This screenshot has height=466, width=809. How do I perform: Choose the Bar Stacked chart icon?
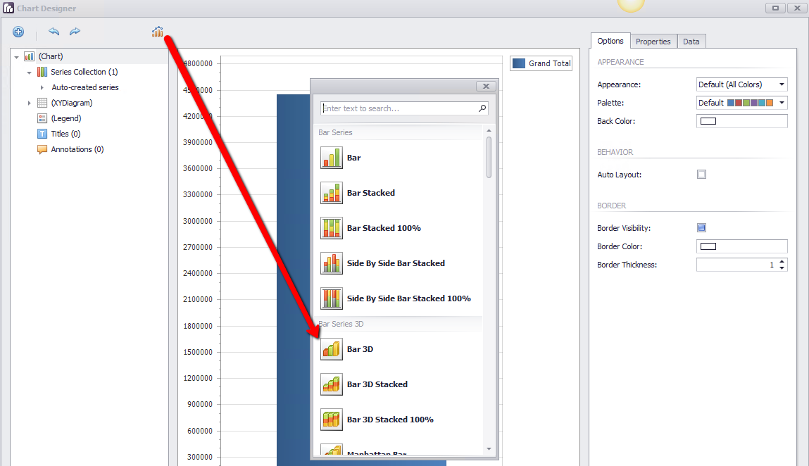click(331, 192)
